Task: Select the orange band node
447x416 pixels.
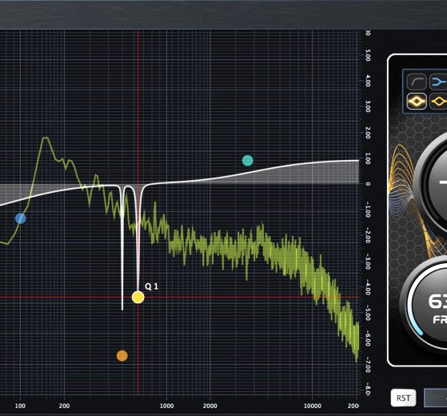Action: 122,356
